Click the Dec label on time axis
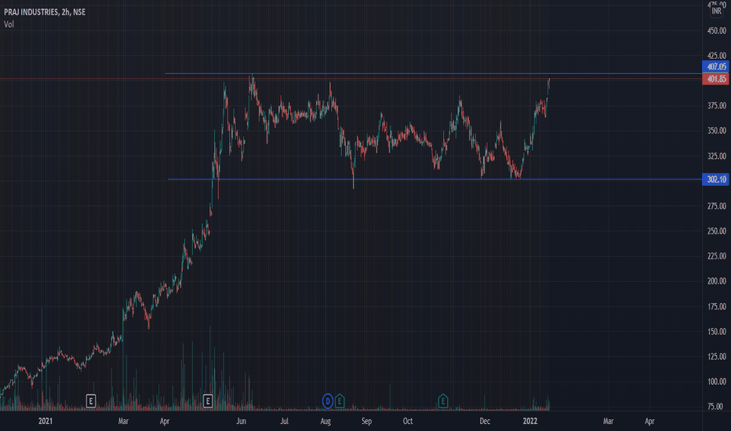Viewport: 731px width, 431px height. [x=485, y=422]
